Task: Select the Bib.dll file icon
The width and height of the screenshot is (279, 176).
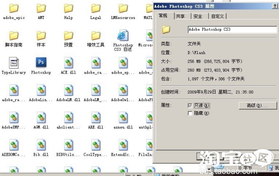Action: pos(41,145)
